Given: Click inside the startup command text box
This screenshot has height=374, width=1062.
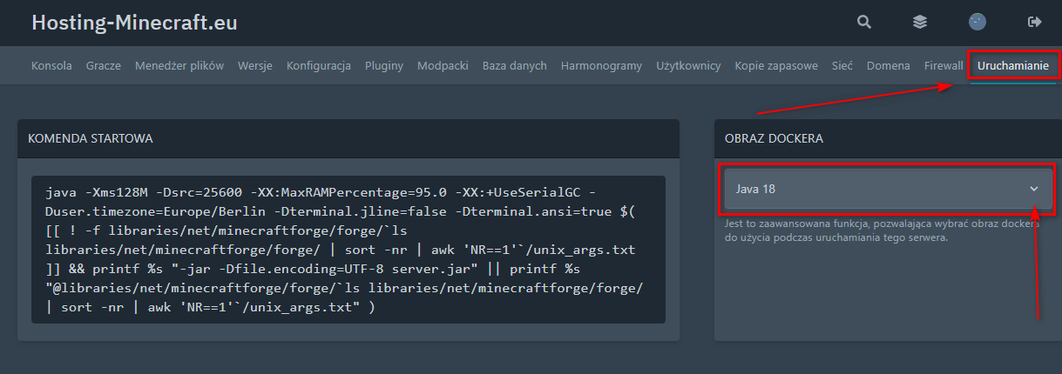Looking at the screenshot, I should tap(348, 250).
